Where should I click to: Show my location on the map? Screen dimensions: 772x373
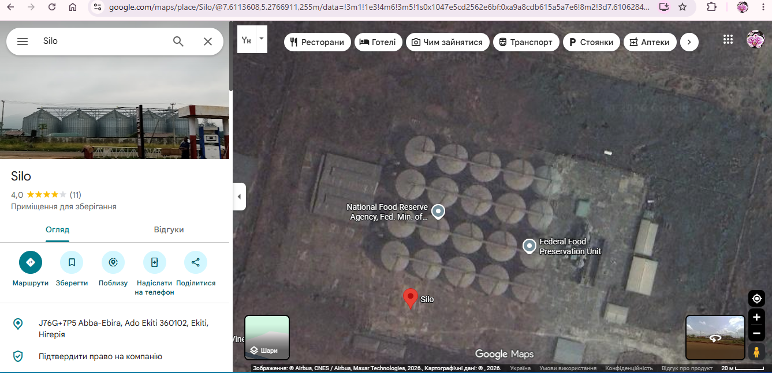tap(756, 299)
